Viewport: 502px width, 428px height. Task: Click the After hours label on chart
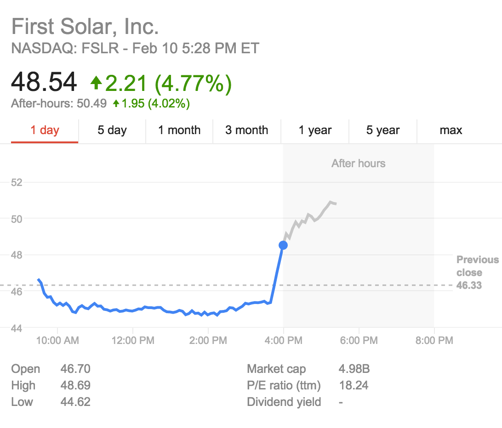click(358, 163)
